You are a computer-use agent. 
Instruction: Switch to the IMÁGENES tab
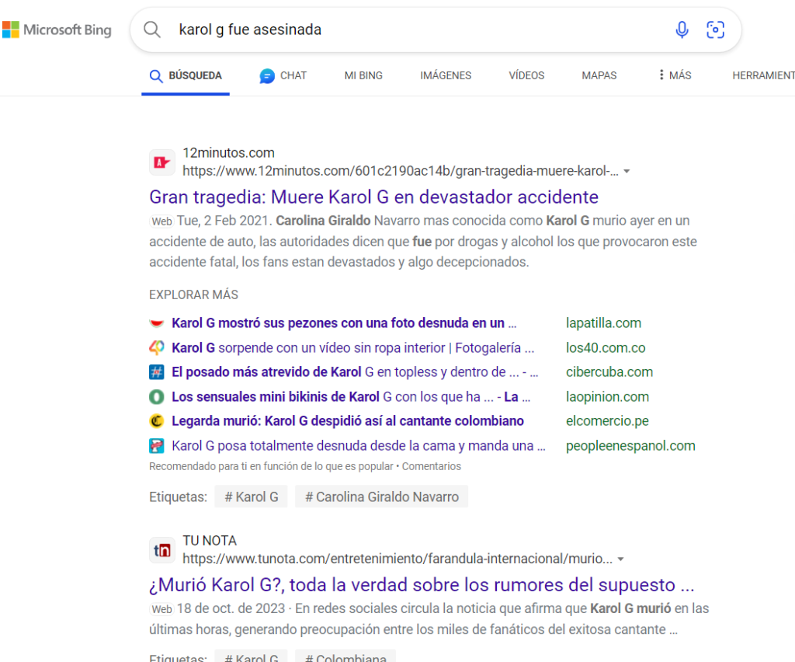pos(446,75)
